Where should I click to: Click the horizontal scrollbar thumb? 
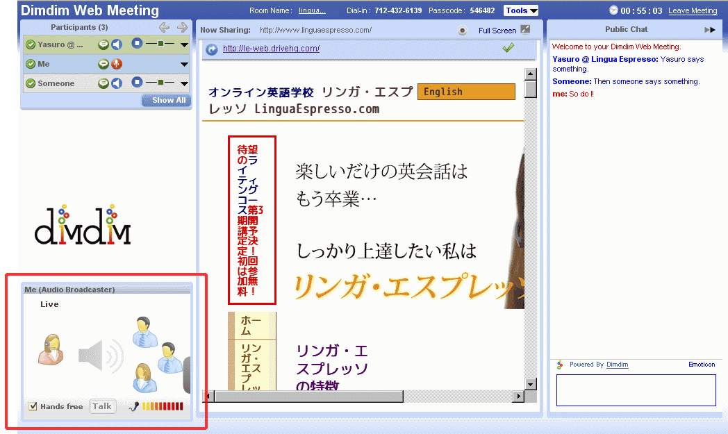(308, 397)
